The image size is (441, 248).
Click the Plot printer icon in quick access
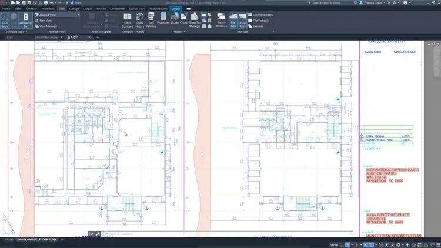[x=46, y=2]
